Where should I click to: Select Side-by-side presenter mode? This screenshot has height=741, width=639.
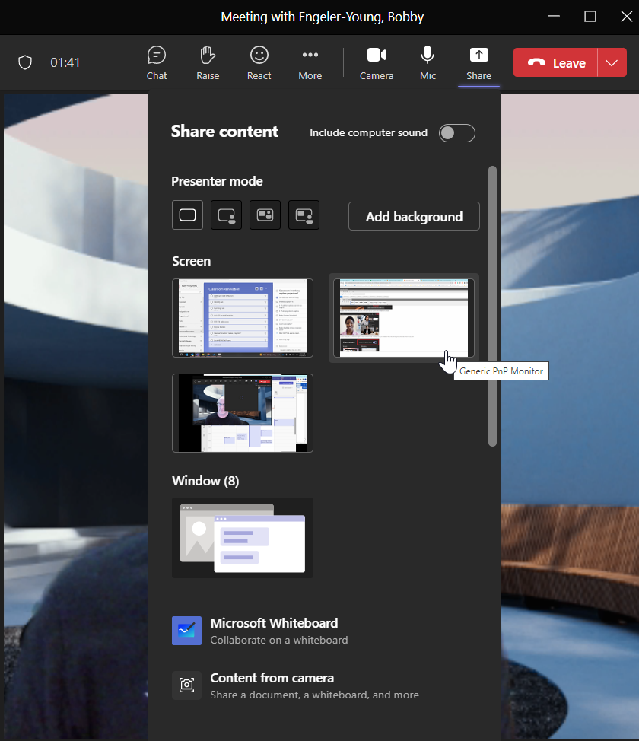coord(265,215)
